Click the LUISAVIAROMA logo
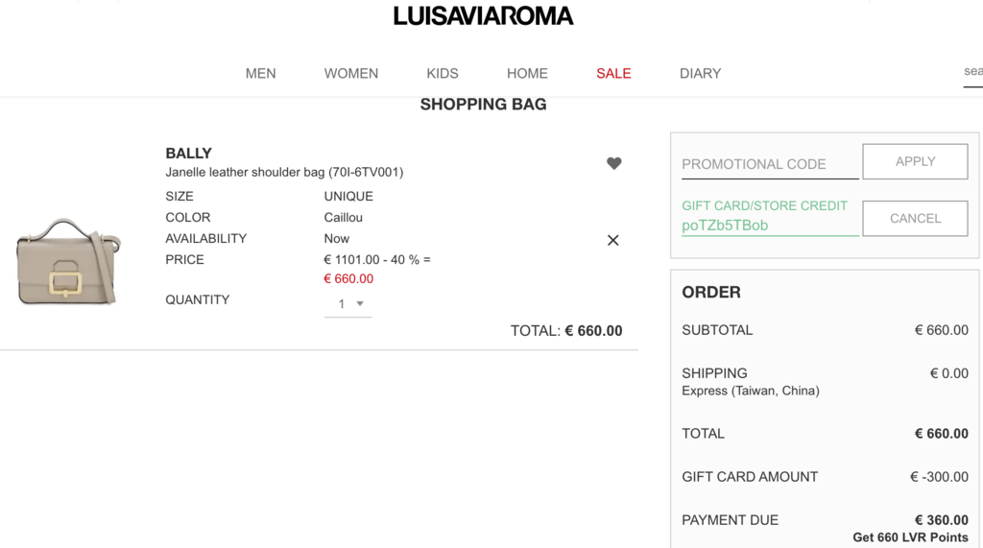The height and width of the screenshot is (548, 983). tap(484, 16)
